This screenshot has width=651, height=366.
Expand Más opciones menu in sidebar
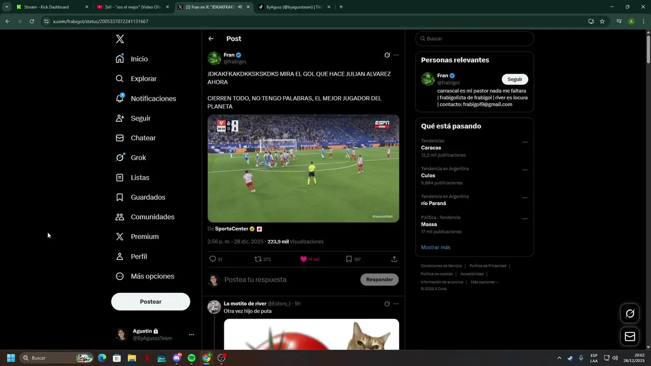tap(145, 276)
